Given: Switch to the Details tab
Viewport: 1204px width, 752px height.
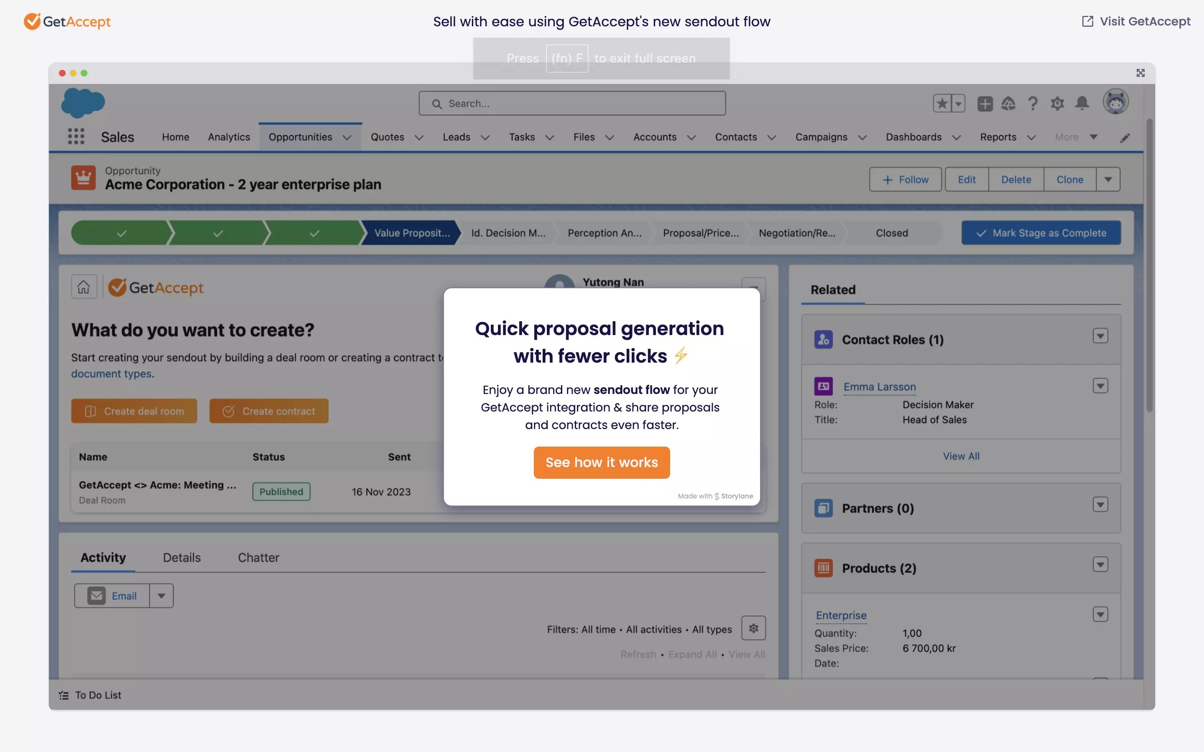Looking at the screenshot, I should click(181, 558).
